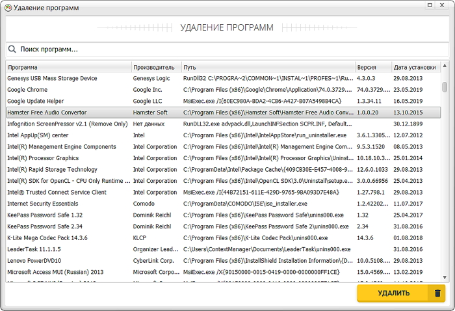This screenshot has height=311, width=455.
Task: Select Intel(R) SDK for OpenCL row
Action: pos(224,181)
